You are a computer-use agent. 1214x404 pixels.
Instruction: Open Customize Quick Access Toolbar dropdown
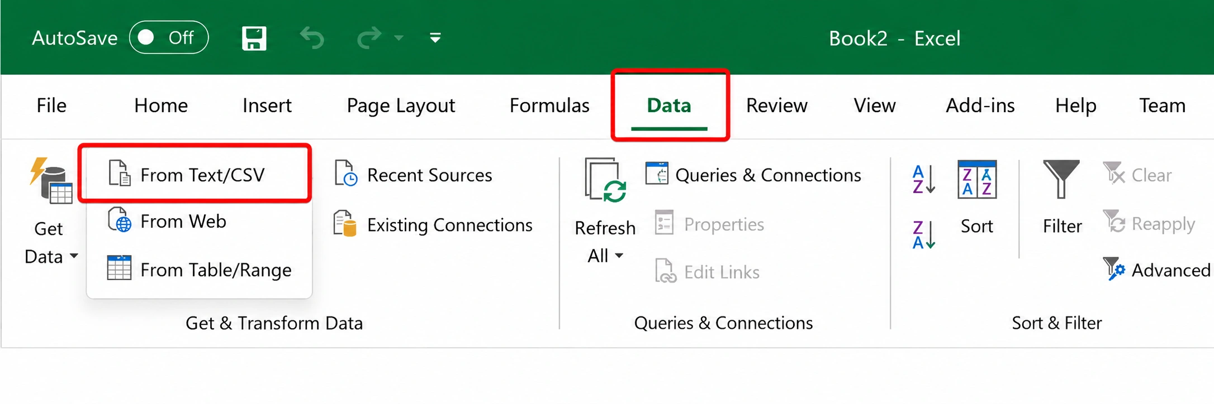click(x=435, y=38)
